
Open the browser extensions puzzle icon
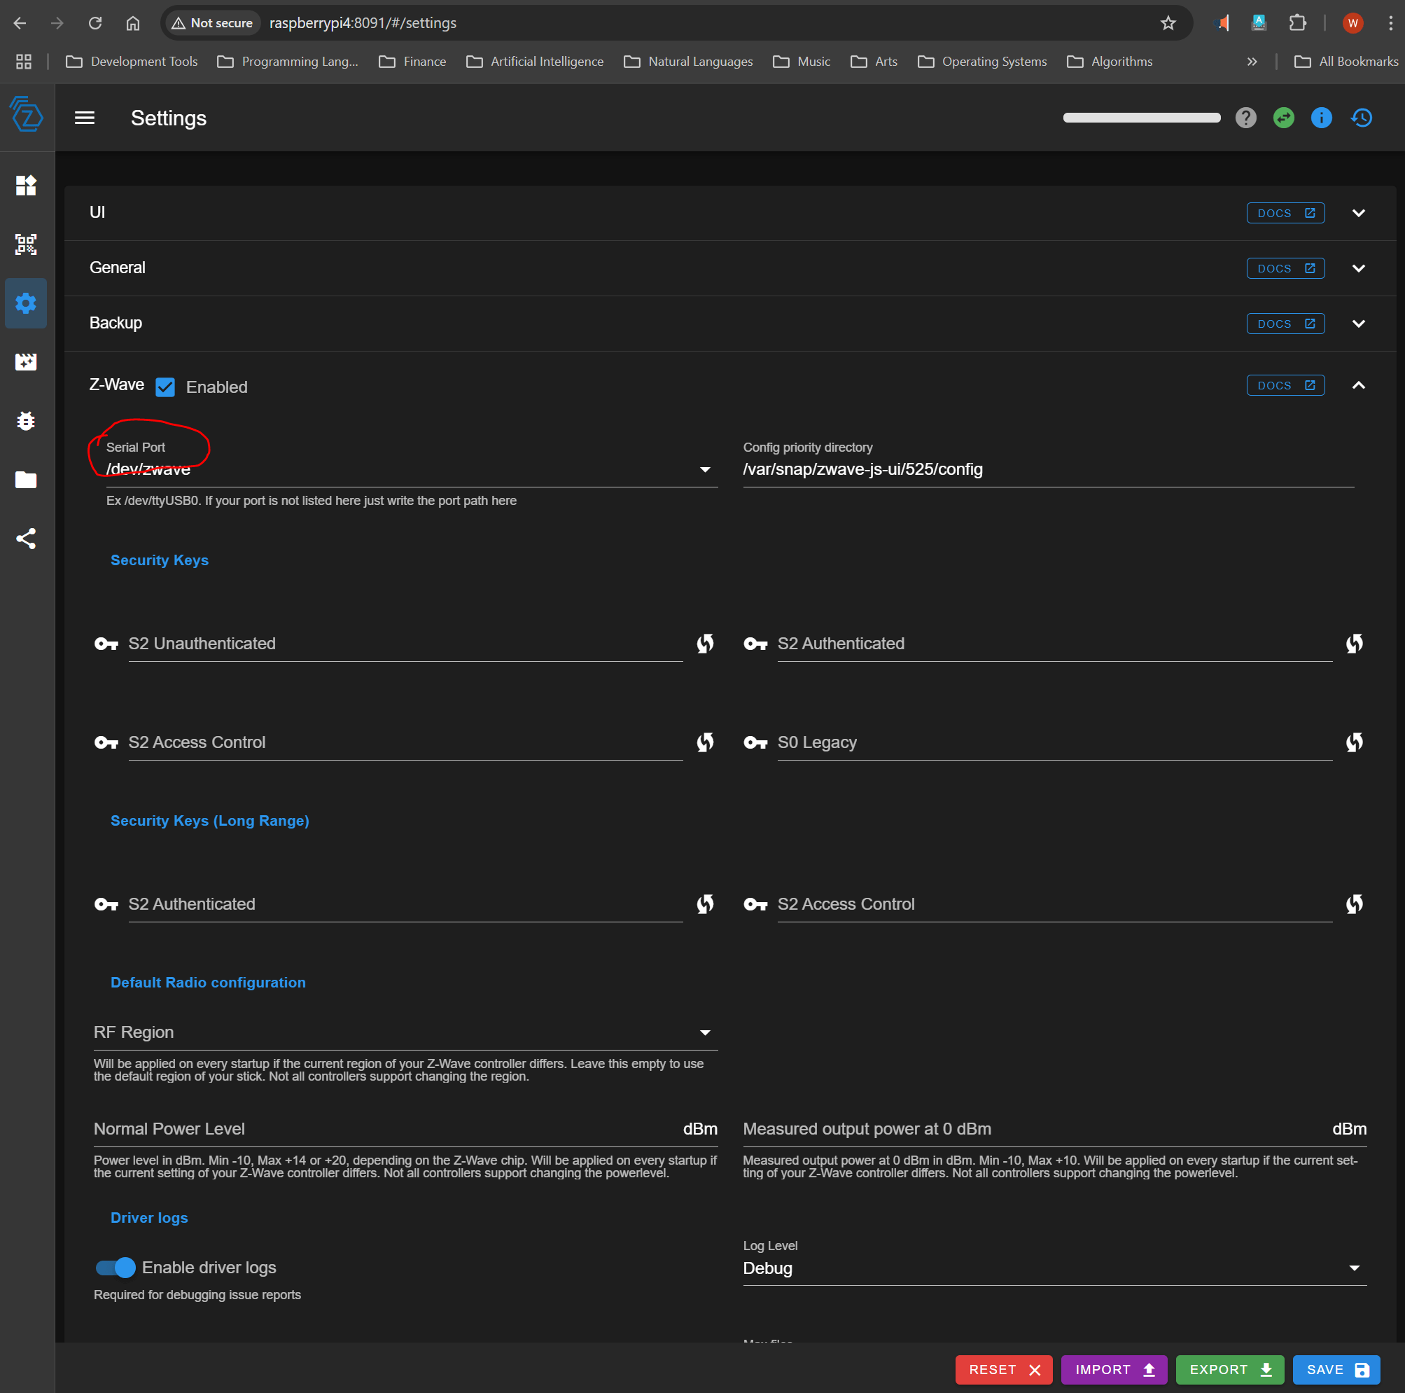[1297, 23]
